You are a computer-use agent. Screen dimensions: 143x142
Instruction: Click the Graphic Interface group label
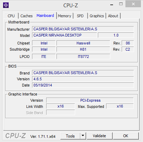(x=23, y=94)
